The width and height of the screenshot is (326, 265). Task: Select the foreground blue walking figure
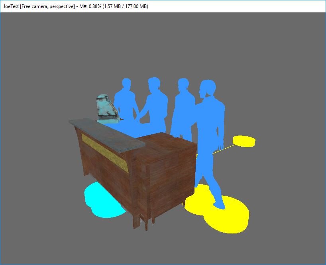(x=210, y=144)
